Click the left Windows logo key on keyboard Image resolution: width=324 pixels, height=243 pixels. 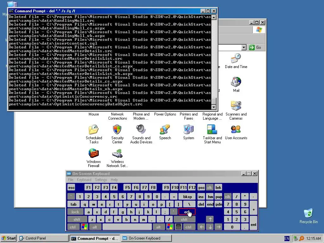coord(84,227)
